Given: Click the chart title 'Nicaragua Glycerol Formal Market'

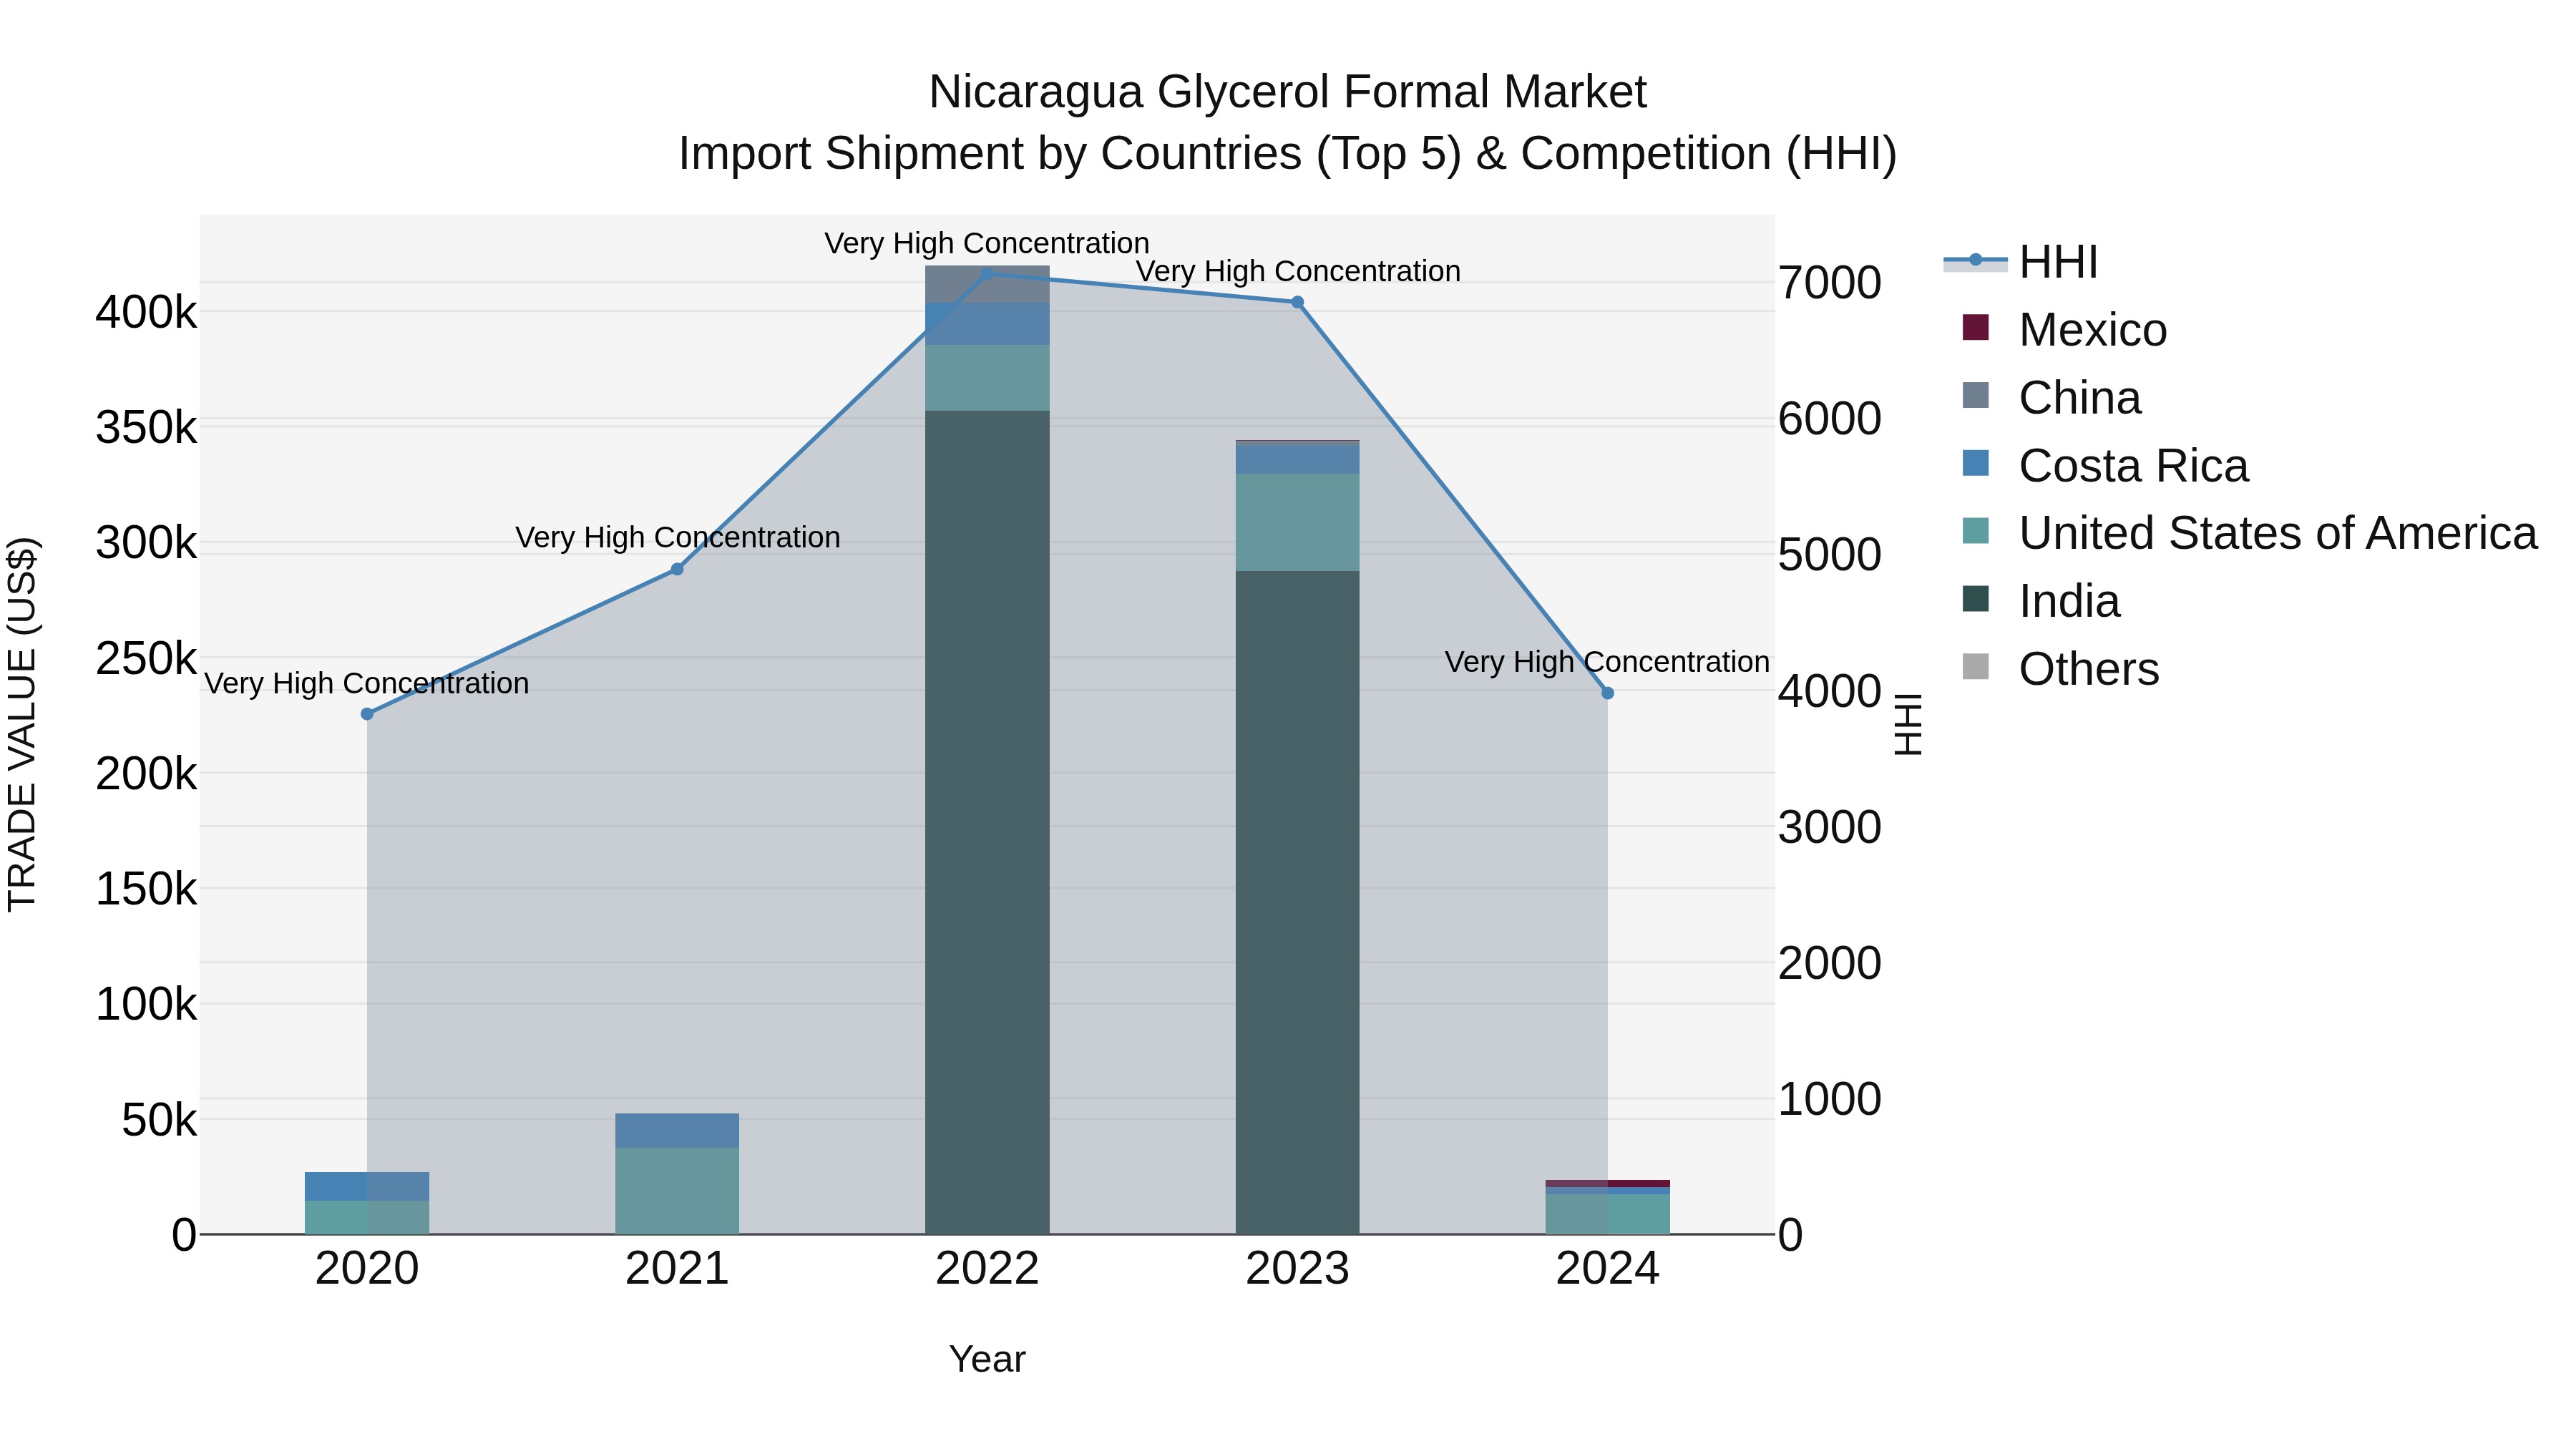Looking at the screenshot, I should click(1287, 92).
